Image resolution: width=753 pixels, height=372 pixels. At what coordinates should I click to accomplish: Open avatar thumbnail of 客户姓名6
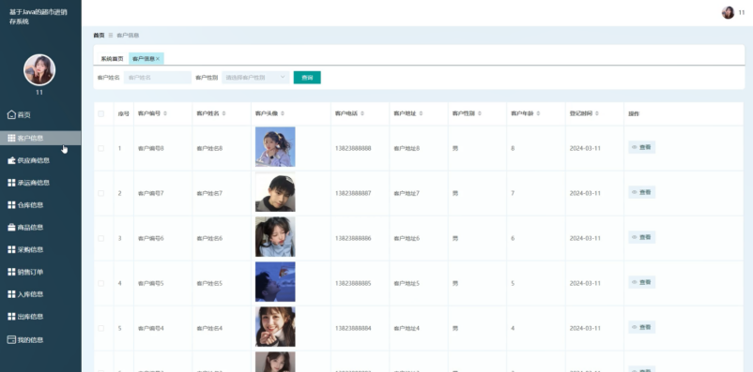click(x=275, y=237)
